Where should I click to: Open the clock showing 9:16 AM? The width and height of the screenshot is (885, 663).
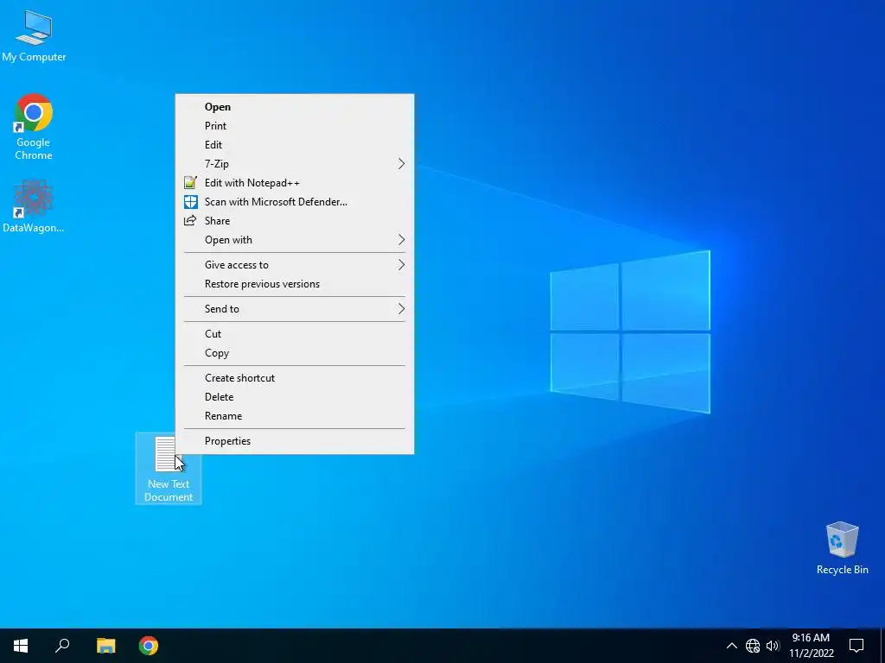tap(811, 646)
